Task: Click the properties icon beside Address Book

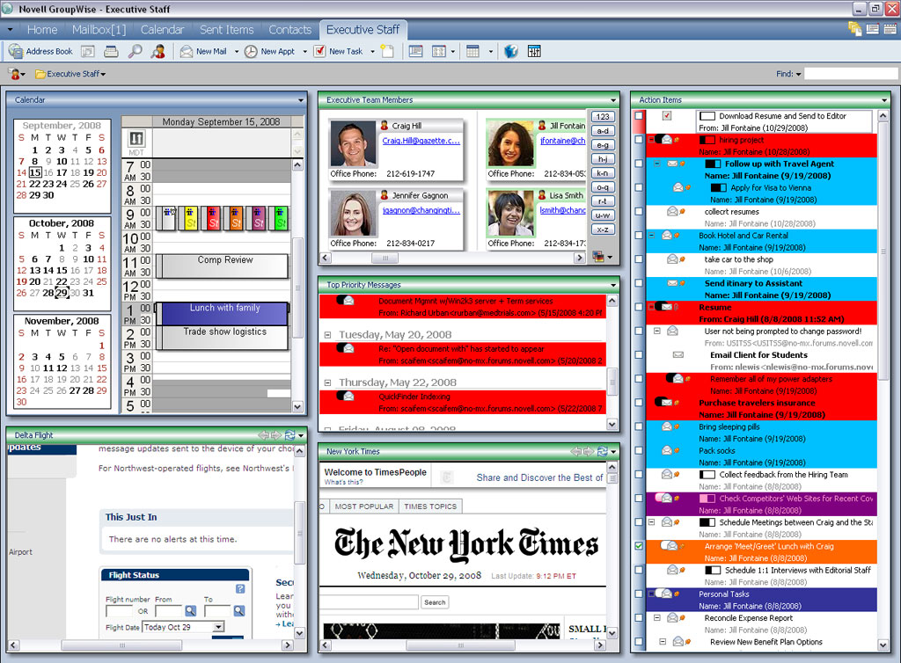Action: click(87, 52)
